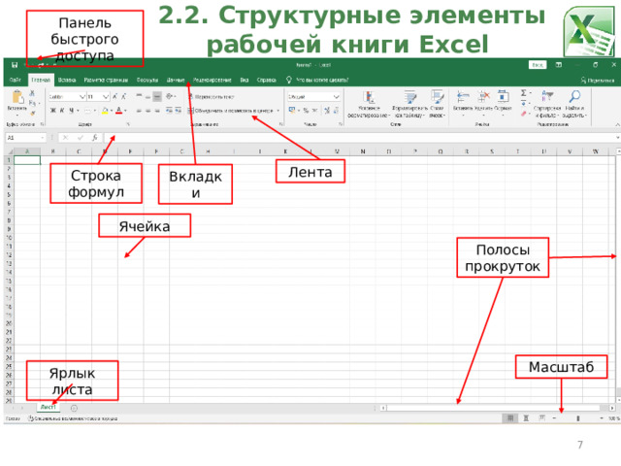Open Conditional Formatting (Условное форматирование)

pyautogui.click(x=369, y=104)
